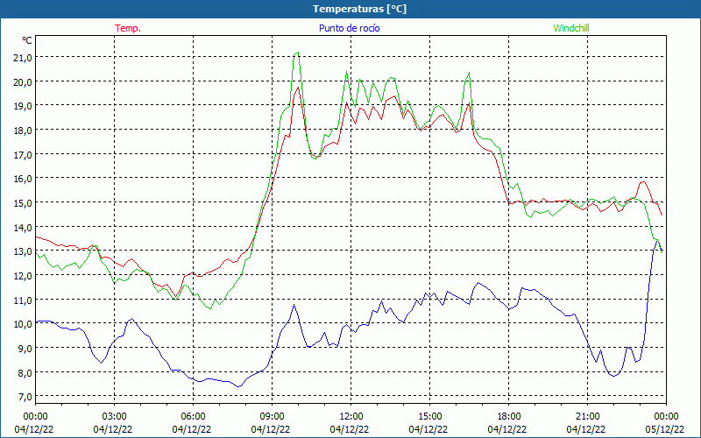Click the 14,0 y-axis value
Image resolution: width=701 pixels, height=438 pixels.
click(x=24, y=227)
